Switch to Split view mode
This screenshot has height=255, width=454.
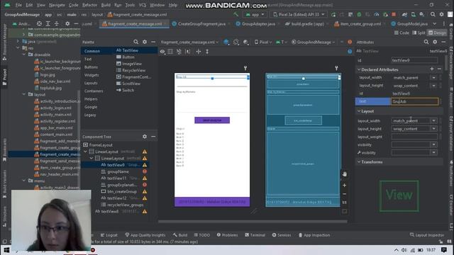(419, 33)
